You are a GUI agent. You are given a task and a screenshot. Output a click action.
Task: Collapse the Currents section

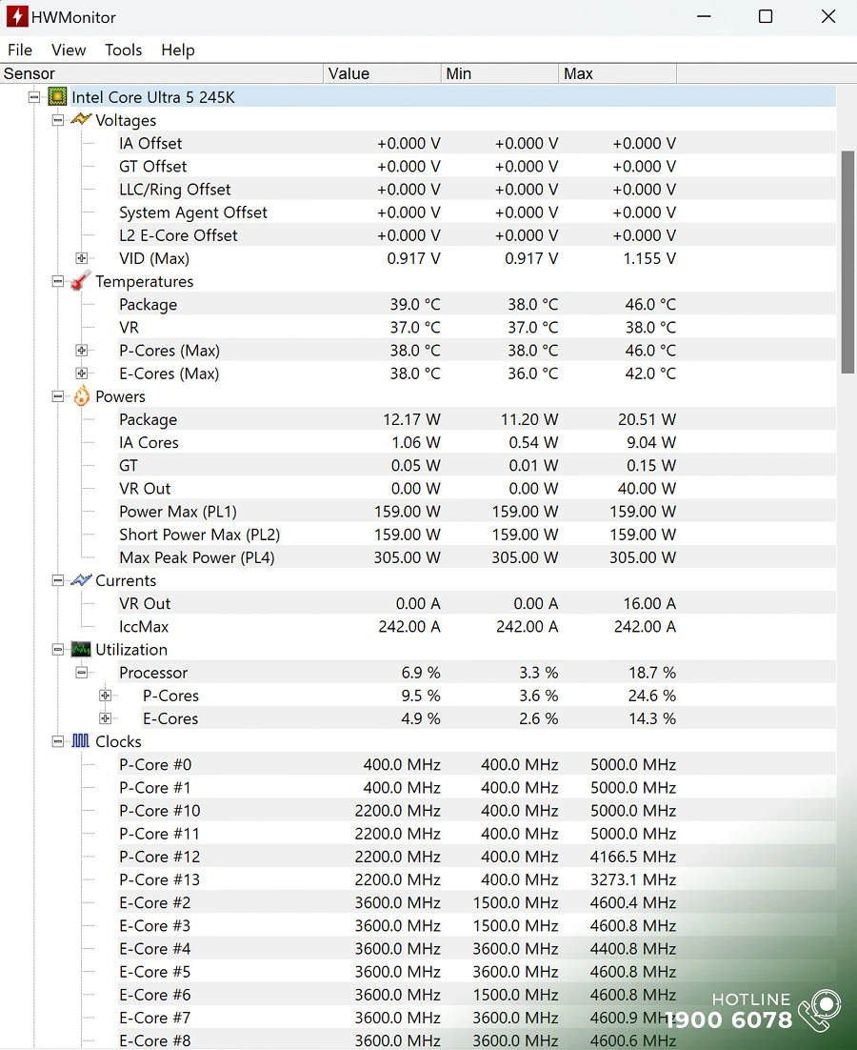(x=58, y=580)
